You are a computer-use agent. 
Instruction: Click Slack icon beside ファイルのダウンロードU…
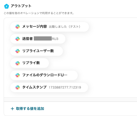(x=18, y=75)
